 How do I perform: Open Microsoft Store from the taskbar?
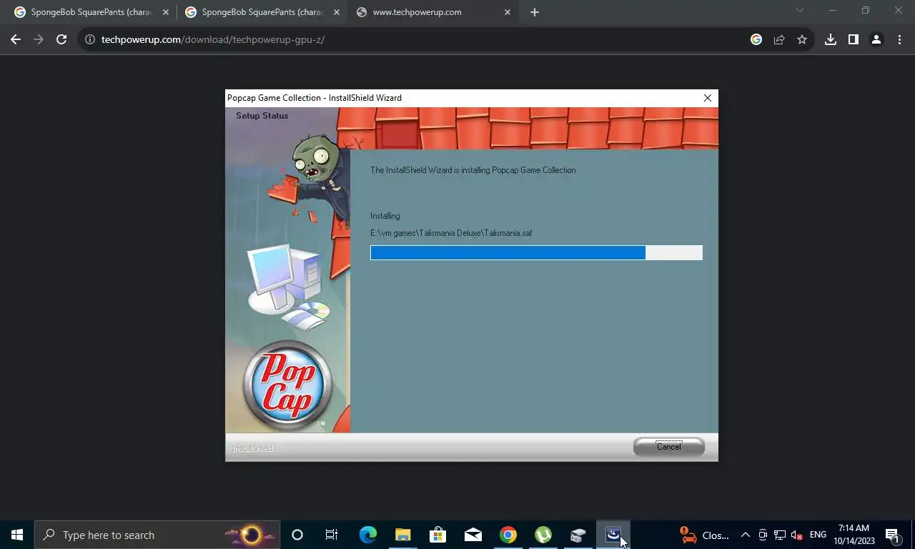click(437, 535)
